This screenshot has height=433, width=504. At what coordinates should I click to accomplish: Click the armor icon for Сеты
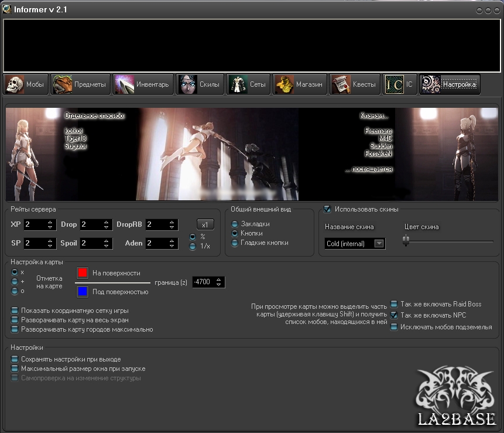[238, 84]
